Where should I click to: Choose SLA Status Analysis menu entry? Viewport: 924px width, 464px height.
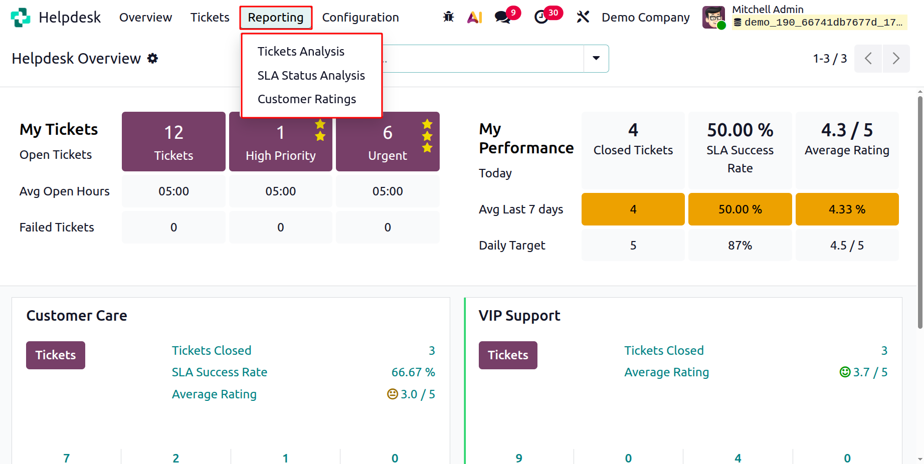click(311, 76)
